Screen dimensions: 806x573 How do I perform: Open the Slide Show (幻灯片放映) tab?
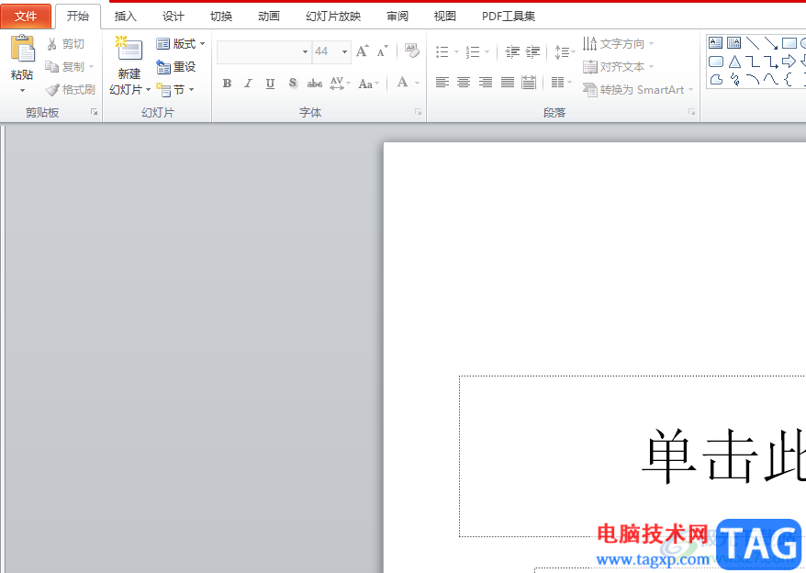click(333, 17)
